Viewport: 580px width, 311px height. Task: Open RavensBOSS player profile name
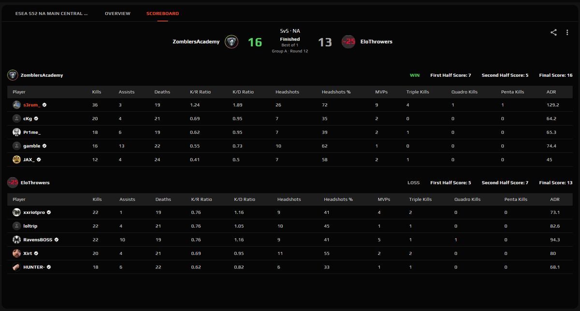38,240
